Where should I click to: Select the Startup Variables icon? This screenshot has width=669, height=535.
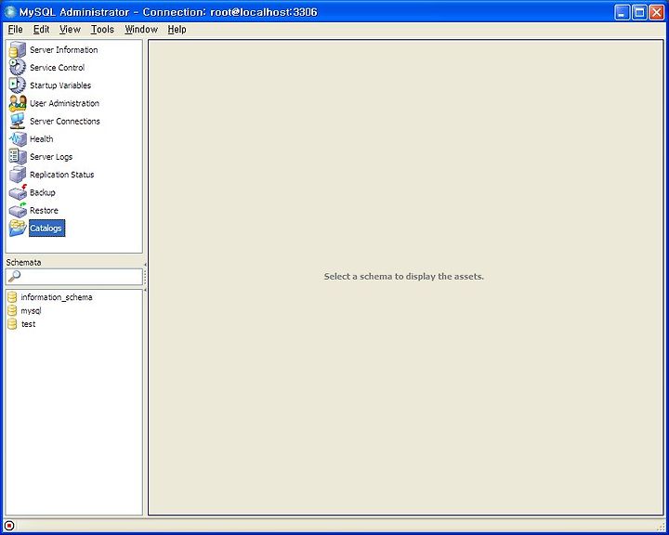(x=18, y=85)
